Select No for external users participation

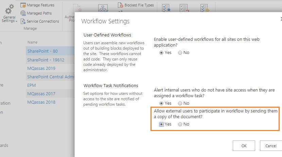pyautogui.click(x=180, y=124)
